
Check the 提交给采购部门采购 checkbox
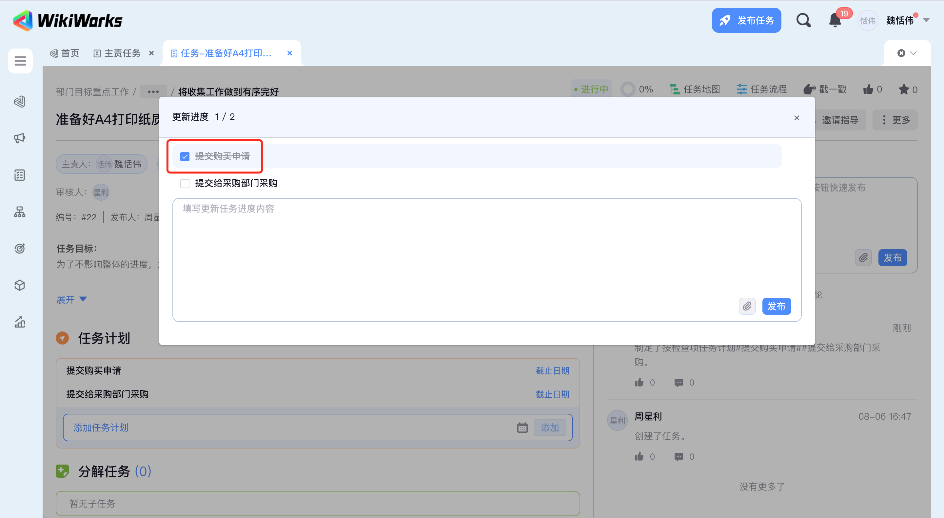tap(185, 183)
